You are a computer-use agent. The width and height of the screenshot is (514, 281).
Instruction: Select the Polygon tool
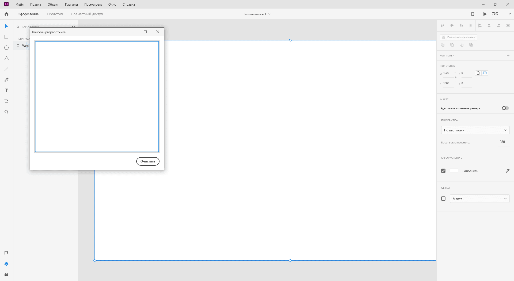[6, 58]
